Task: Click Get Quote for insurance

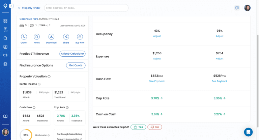Action: (x=76, y=65)
